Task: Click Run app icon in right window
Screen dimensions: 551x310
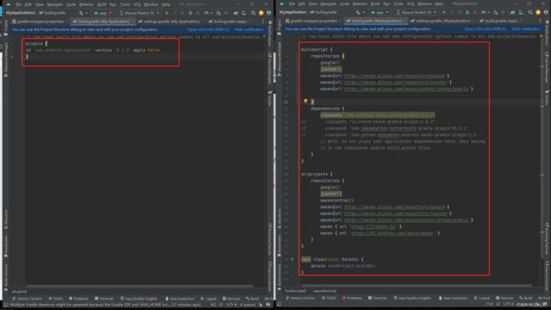Action: pyautogui.click(x=444, y=13)
